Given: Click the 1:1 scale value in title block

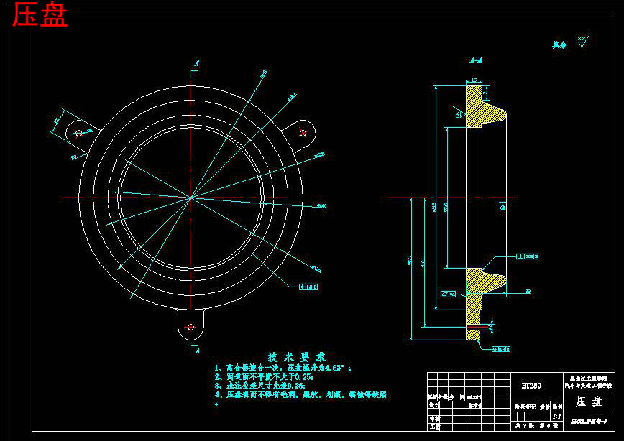Looking at the screenshot, I should 557,417.
